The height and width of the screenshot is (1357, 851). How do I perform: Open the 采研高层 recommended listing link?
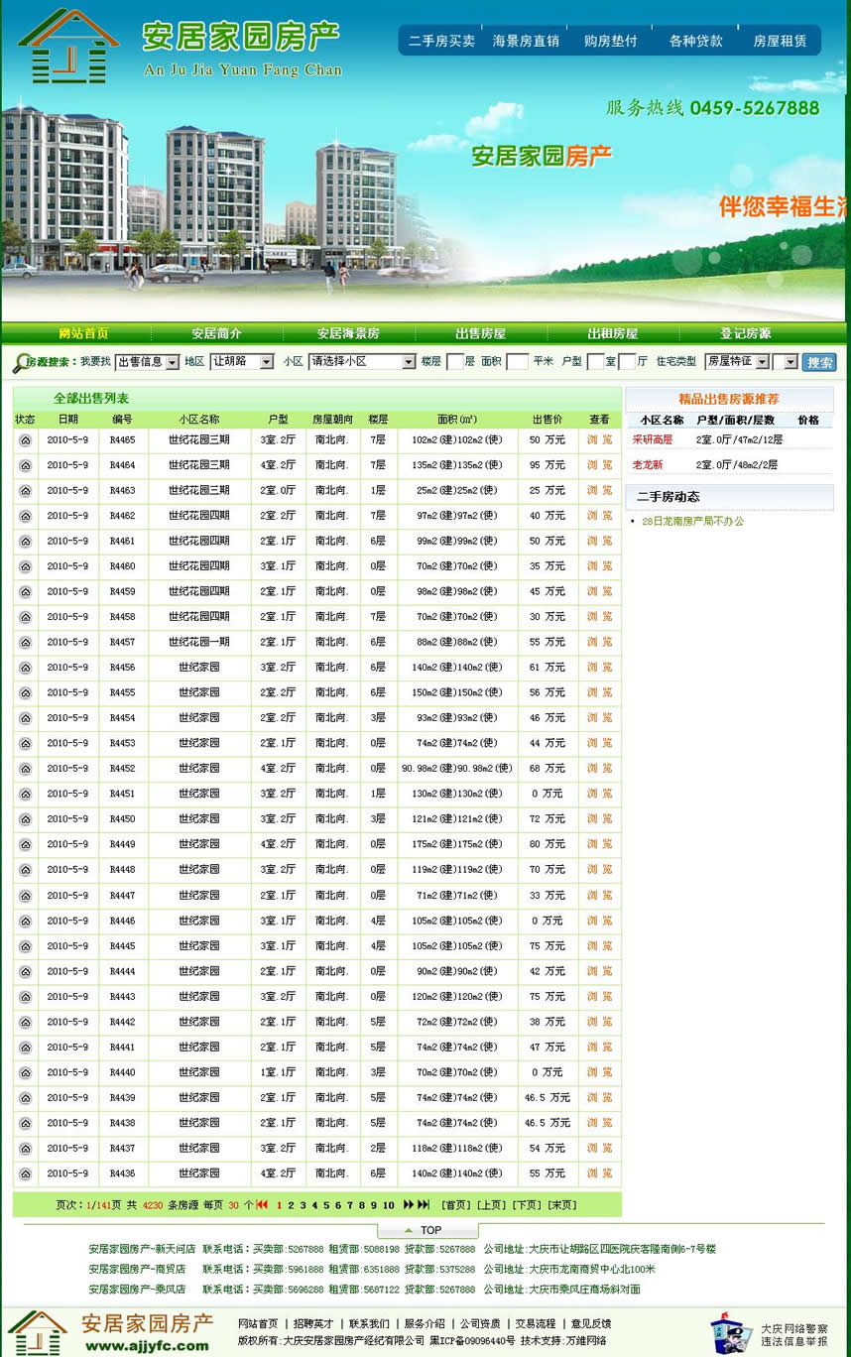tap(652, 439)
